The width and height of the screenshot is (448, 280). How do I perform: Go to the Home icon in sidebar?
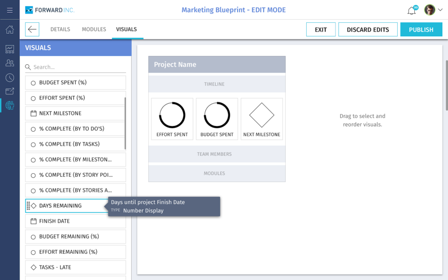click(x=10, y=30)
